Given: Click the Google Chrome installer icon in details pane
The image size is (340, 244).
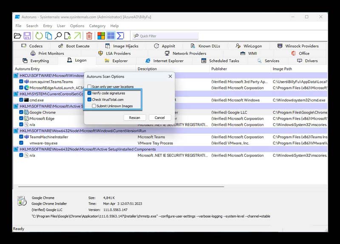Looking at the screenshot, I should point(22,201).
